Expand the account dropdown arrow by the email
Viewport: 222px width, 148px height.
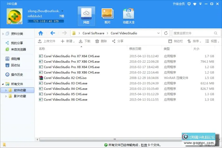point(62,11)
